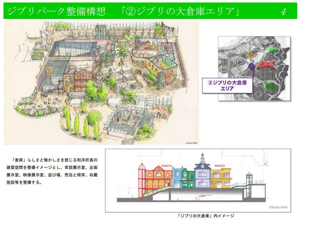Click the page number 4 in header
The height and width of the screenshot is (226, 309).
[x=283, y=11]
